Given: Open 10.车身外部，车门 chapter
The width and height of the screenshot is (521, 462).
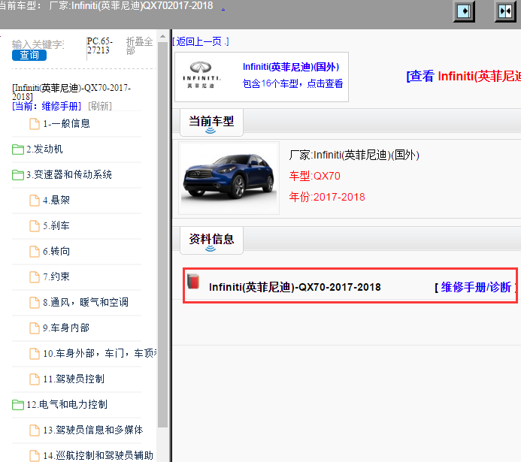Looking at the screenshot, I should [x=100, y=353].
